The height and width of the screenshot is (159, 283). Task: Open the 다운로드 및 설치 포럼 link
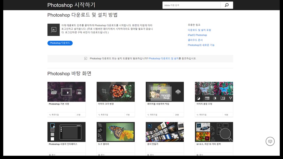pyautogui.click(x=199, y=30)
